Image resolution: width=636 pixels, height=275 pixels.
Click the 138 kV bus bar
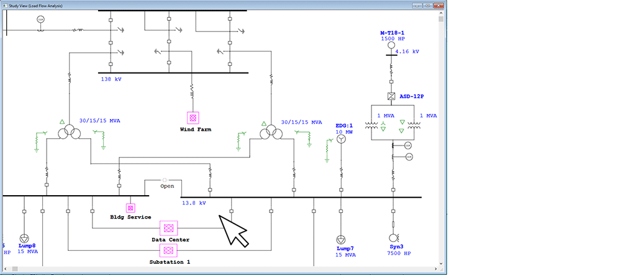point(174,73)
